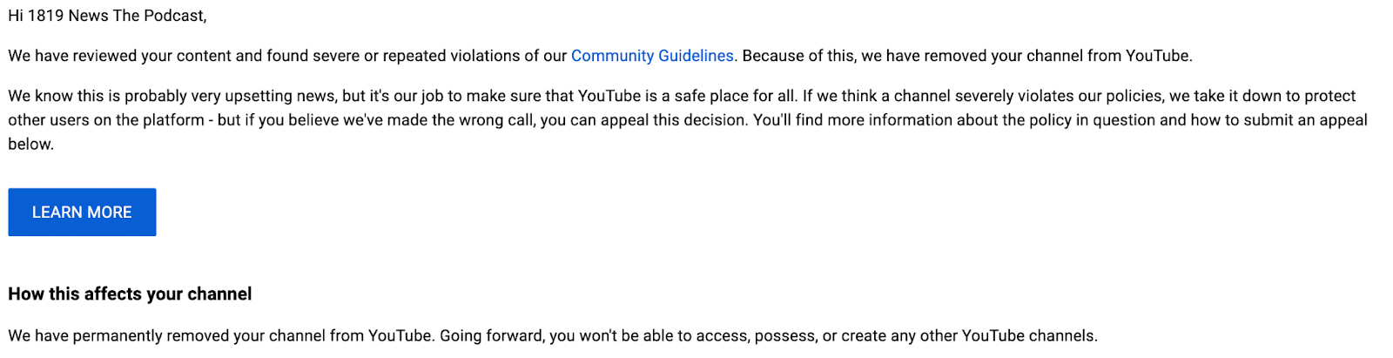This screenshot has height=358, width=1393.
Task: Click the line starting "other users on the platform"
Action: (688, 120)
